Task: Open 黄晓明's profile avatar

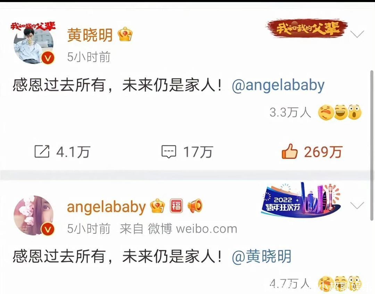Action: pyautogui.click(x=33, y=43)
